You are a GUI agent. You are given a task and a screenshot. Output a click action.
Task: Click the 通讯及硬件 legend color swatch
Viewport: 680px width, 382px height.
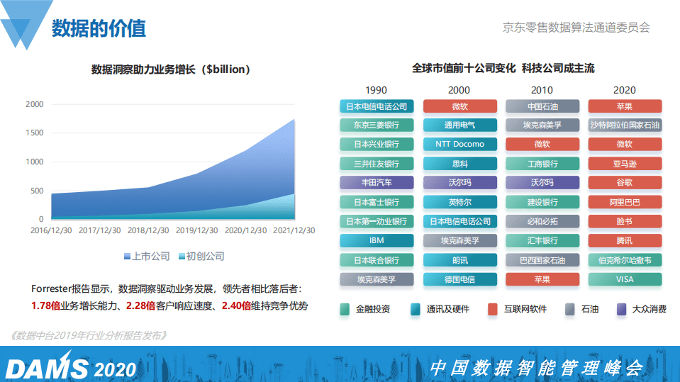[x=415, y=309]
